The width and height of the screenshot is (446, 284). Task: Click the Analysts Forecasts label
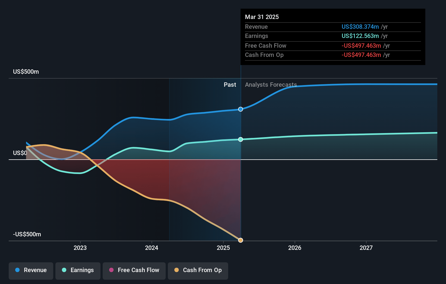(x=271, y=85)
